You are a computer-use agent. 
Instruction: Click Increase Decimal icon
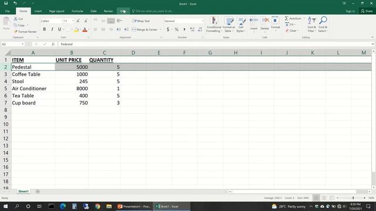click(192, 29)
